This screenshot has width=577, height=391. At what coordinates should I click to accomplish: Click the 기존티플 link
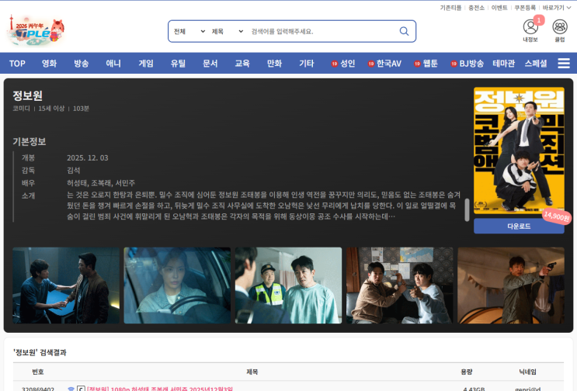[x=450, y=8]
